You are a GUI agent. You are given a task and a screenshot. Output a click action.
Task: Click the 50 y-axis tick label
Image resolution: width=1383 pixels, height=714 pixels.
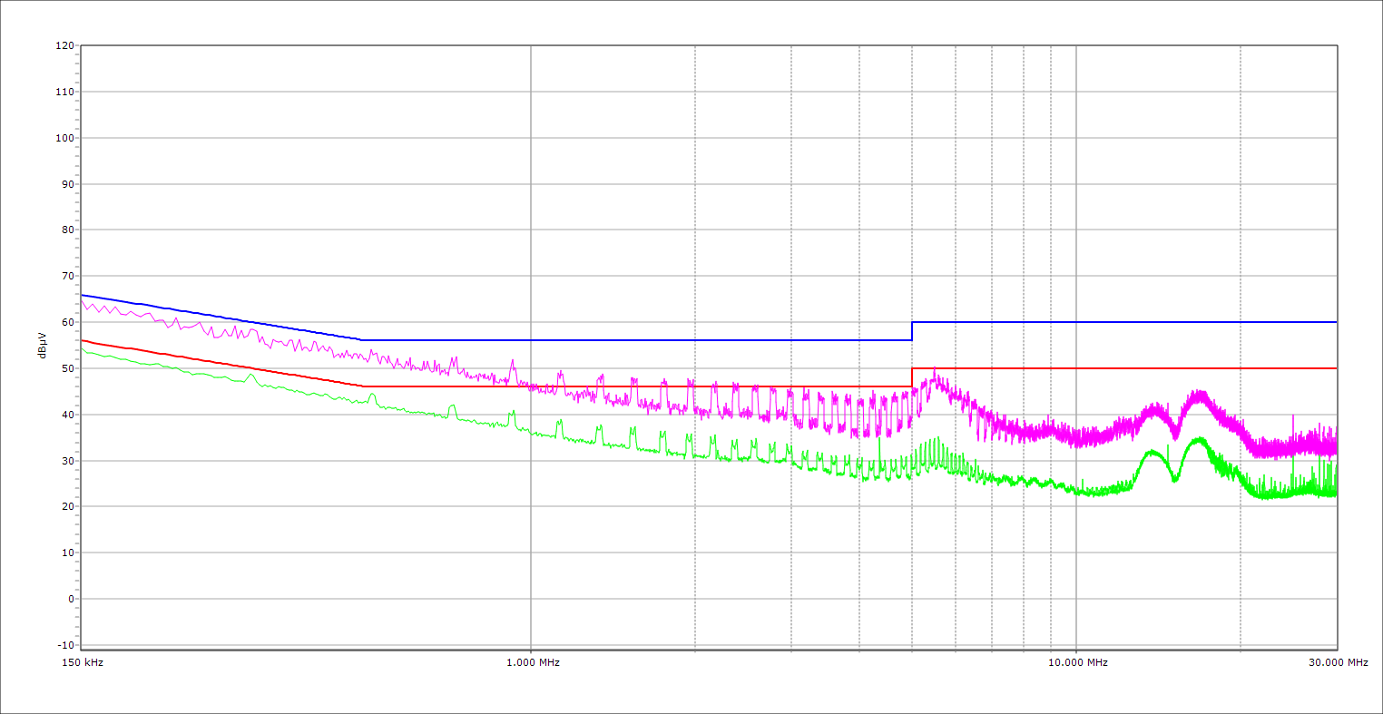pyautogui.click(x=66, y=368)
